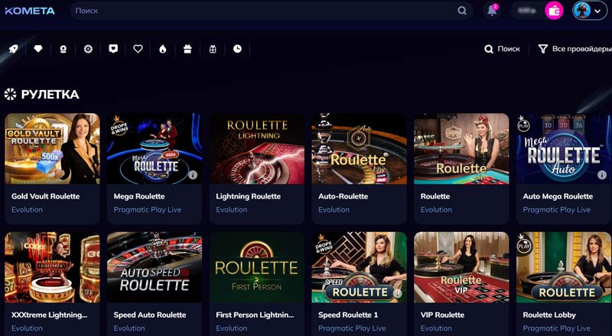The image size is (612, 336).
Task: Focus the top Поиск search field
Action: [x=272, y=11]
